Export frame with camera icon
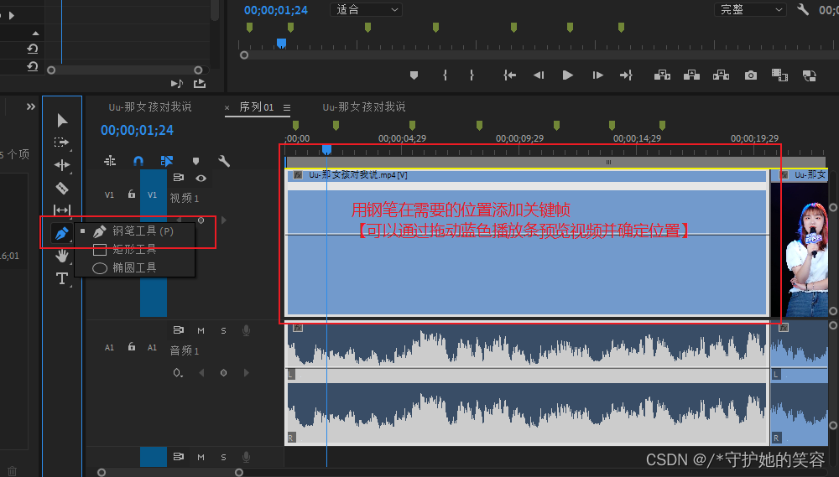The width and height of the screenshot is (839, 477). [x=751, y=75]
